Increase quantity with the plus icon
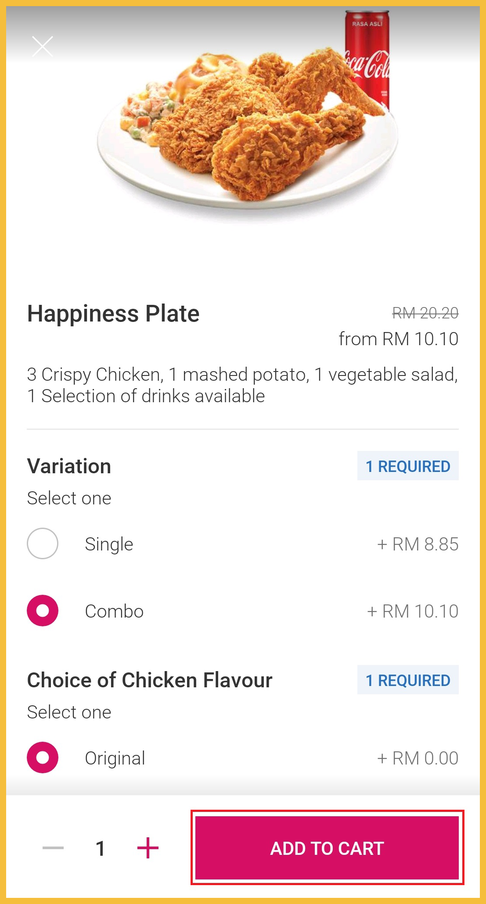486x904 pixels. (148, 848)
